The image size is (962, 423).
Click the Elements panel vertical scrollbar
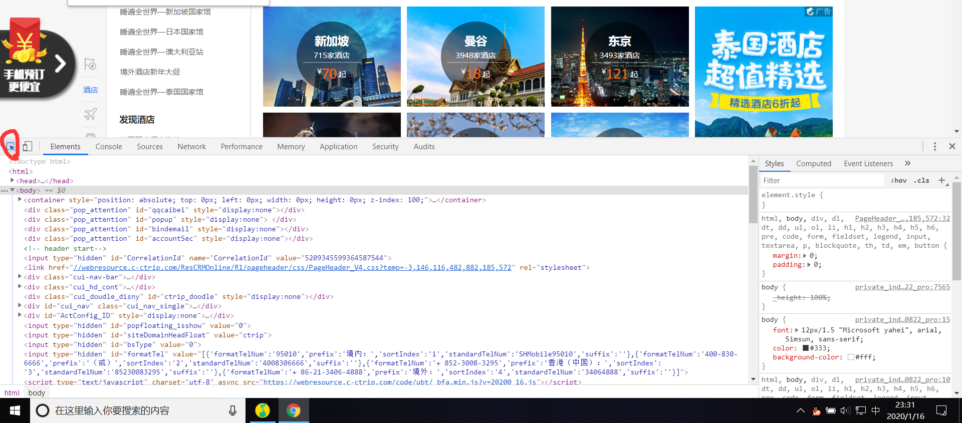point(753,195)
